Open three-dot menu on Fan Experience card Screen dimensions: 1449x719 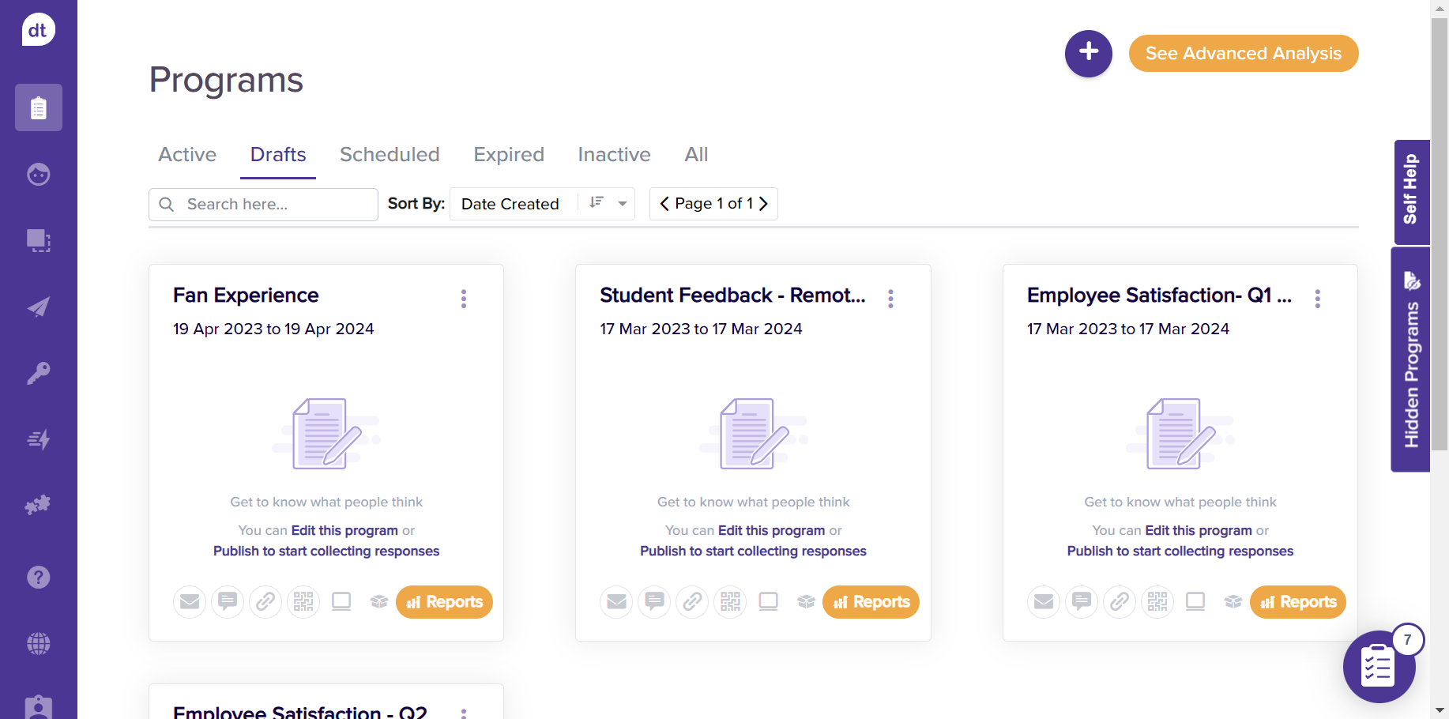(464, 299)
